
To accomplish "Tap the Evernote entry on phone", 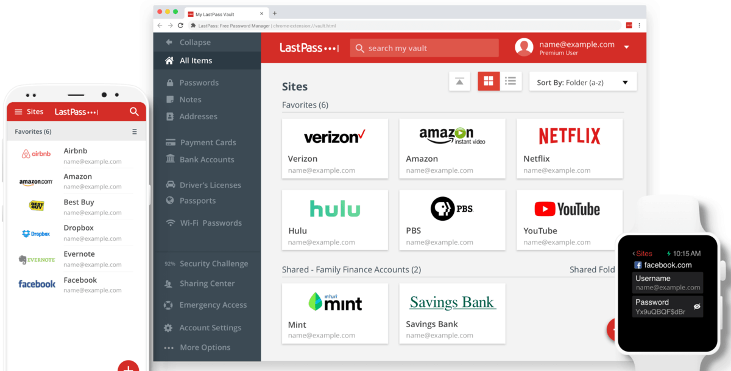I will tap(76, 258).
